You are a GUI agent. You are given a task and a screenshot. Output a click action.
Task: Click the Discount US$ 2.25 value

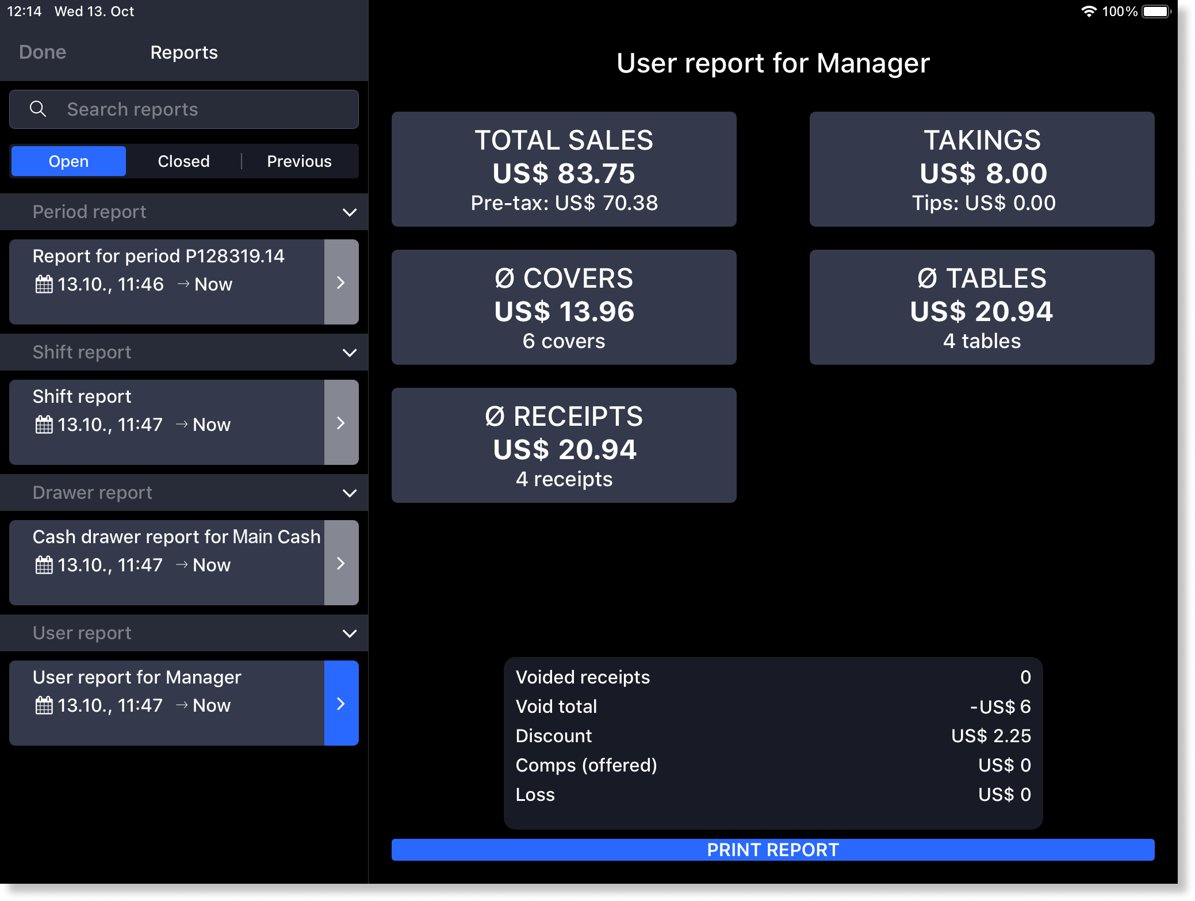pyautogui.click(x=991, y=736)
